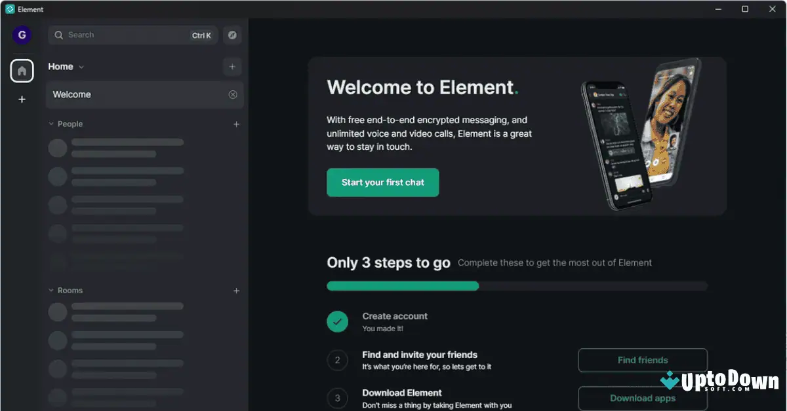The height and width of the screenshot is (411, 787).
Task: Click the Find friends button
Action: point(642,360)
